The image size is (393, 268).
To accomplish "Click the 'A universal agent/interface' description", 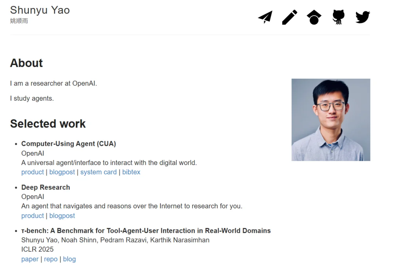I will click(x=109, y=163).
